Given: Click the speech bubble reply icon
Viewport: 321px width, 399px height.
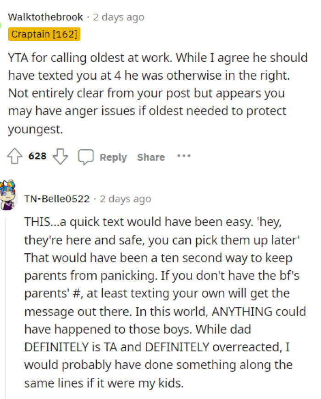Looking at the screenshot, I should [86, 157].
